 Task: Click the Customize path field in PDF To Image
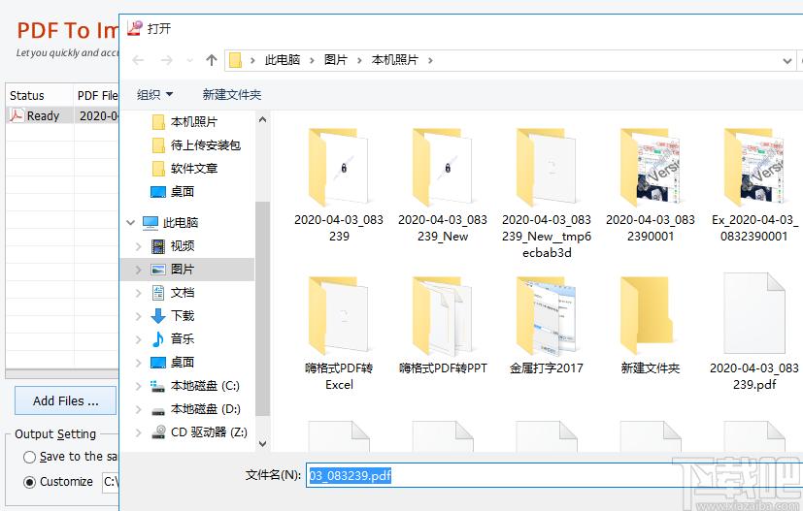coord(110,482)
